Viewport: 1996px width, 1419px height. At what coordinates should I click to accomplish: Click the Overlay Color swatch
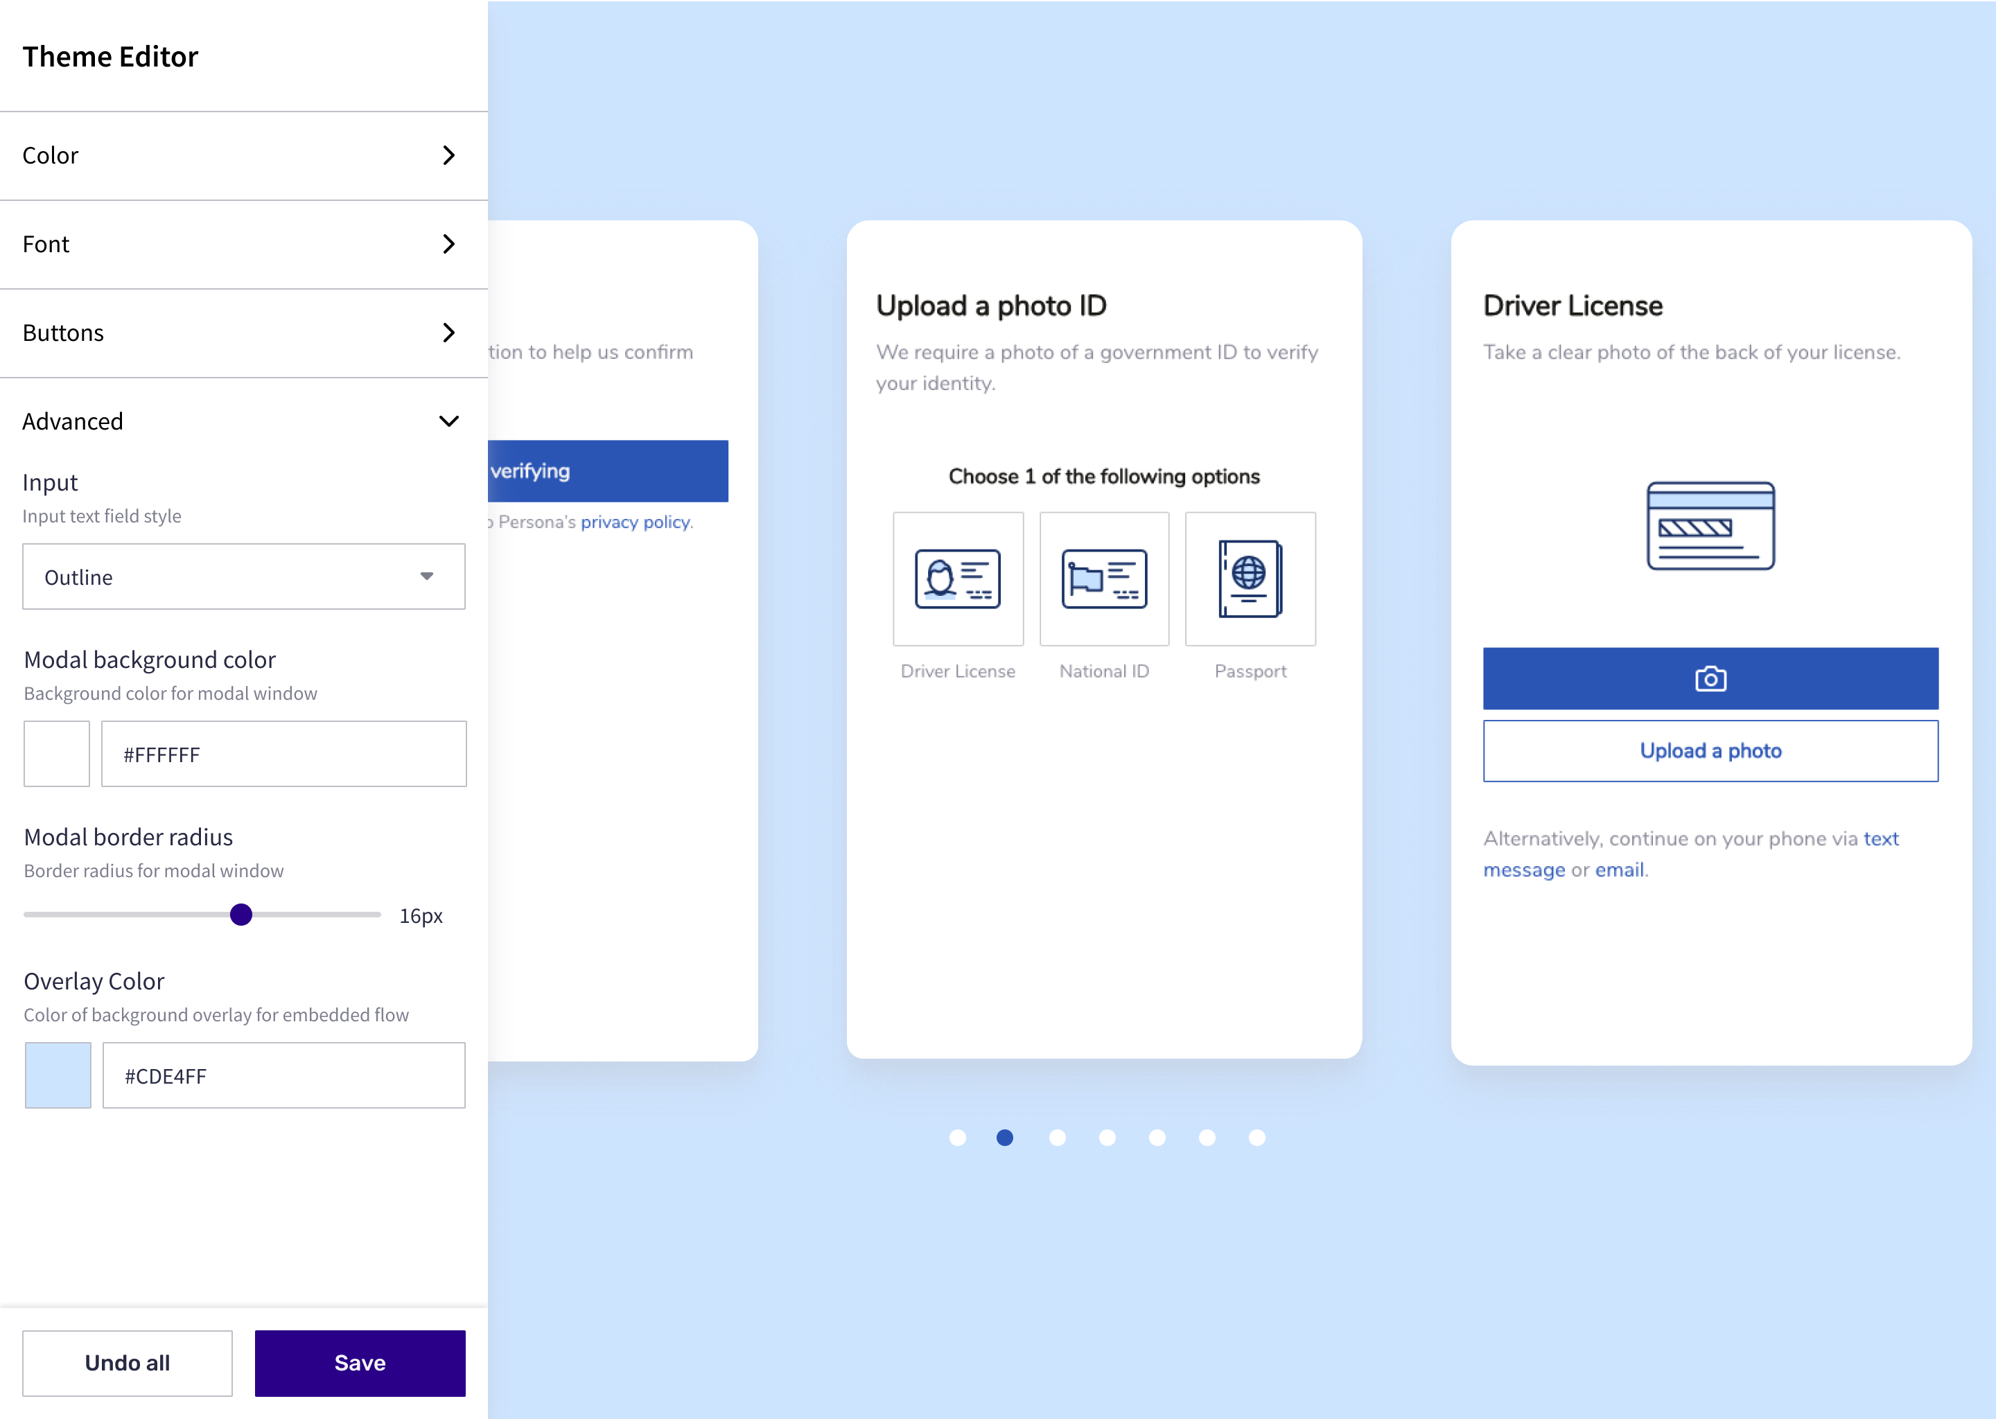pyautogui.click(x=58, y=1075)
